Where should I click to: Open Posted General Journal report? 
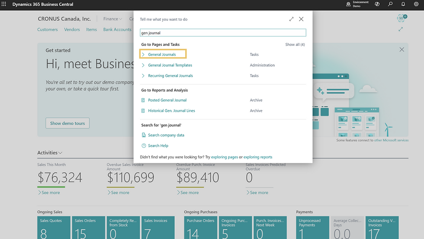point(167,100)
